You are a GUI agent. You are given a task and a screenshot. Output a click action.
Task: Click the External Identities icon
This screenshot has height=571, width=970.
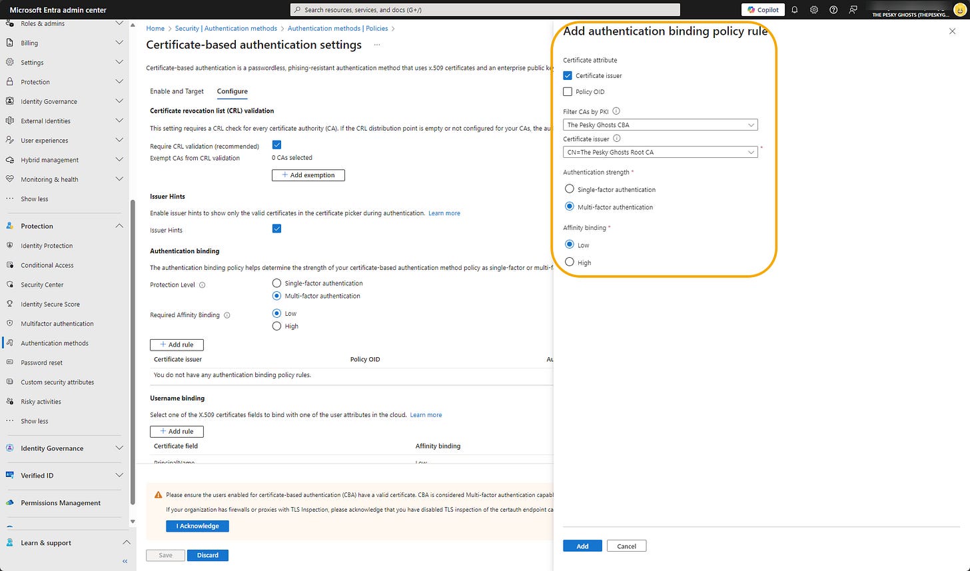coord(9,121)
